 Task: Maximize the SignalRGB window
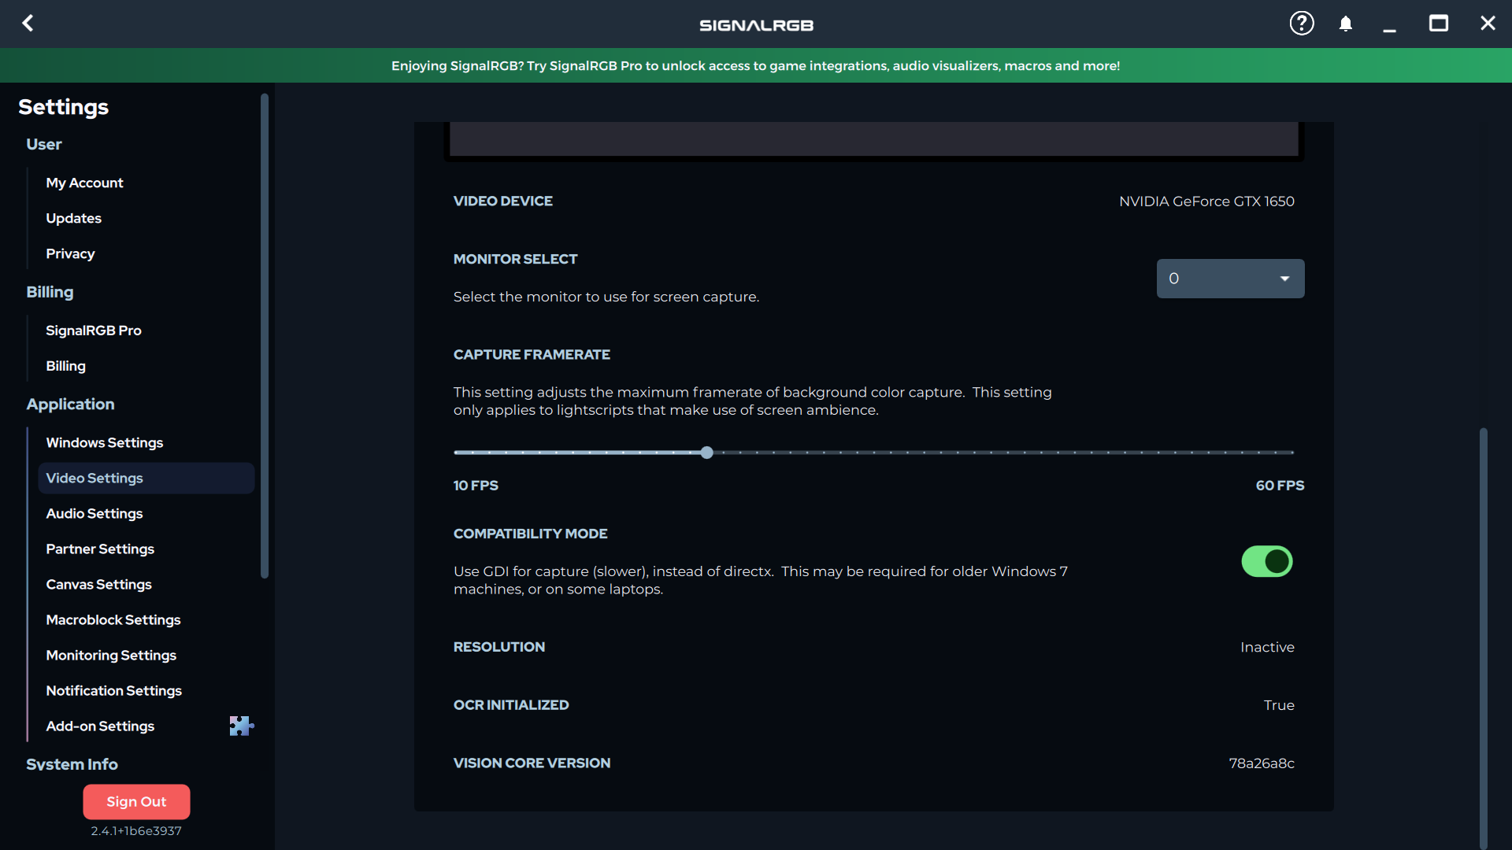[x=1438, y=24]
